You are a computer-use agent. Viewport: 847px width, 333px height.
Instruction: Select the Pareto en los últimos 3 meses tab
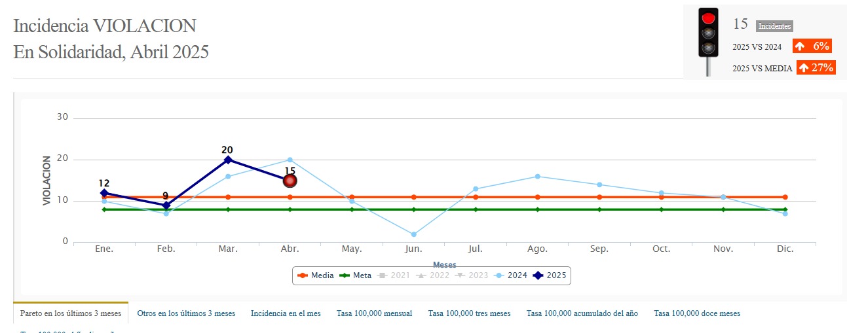pos(71,313)
